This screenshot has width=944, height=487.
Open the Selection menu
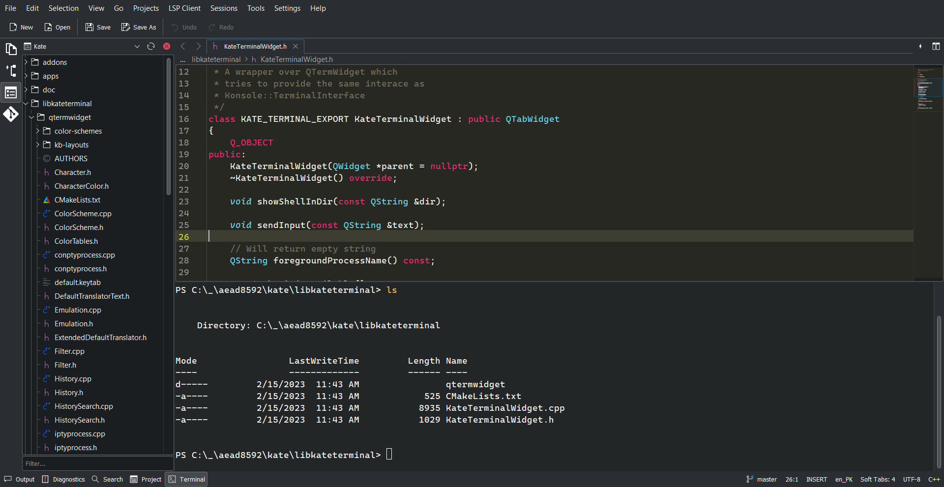63,8
